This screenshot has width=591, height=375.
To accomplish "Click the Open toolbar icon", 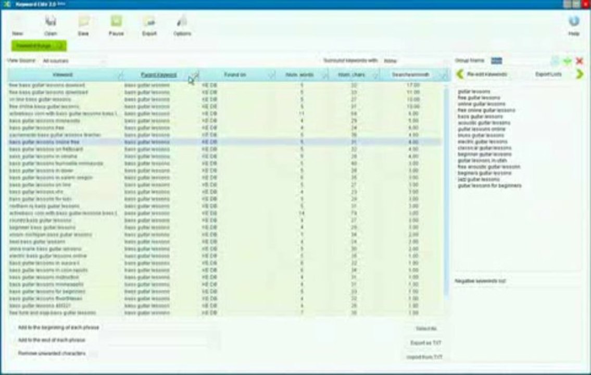I will [50, 25].
